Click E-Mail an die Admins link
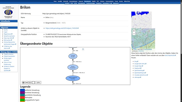 coord(8,47)
